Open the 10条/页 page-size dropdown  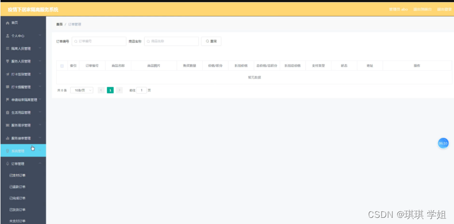[81, 90]
